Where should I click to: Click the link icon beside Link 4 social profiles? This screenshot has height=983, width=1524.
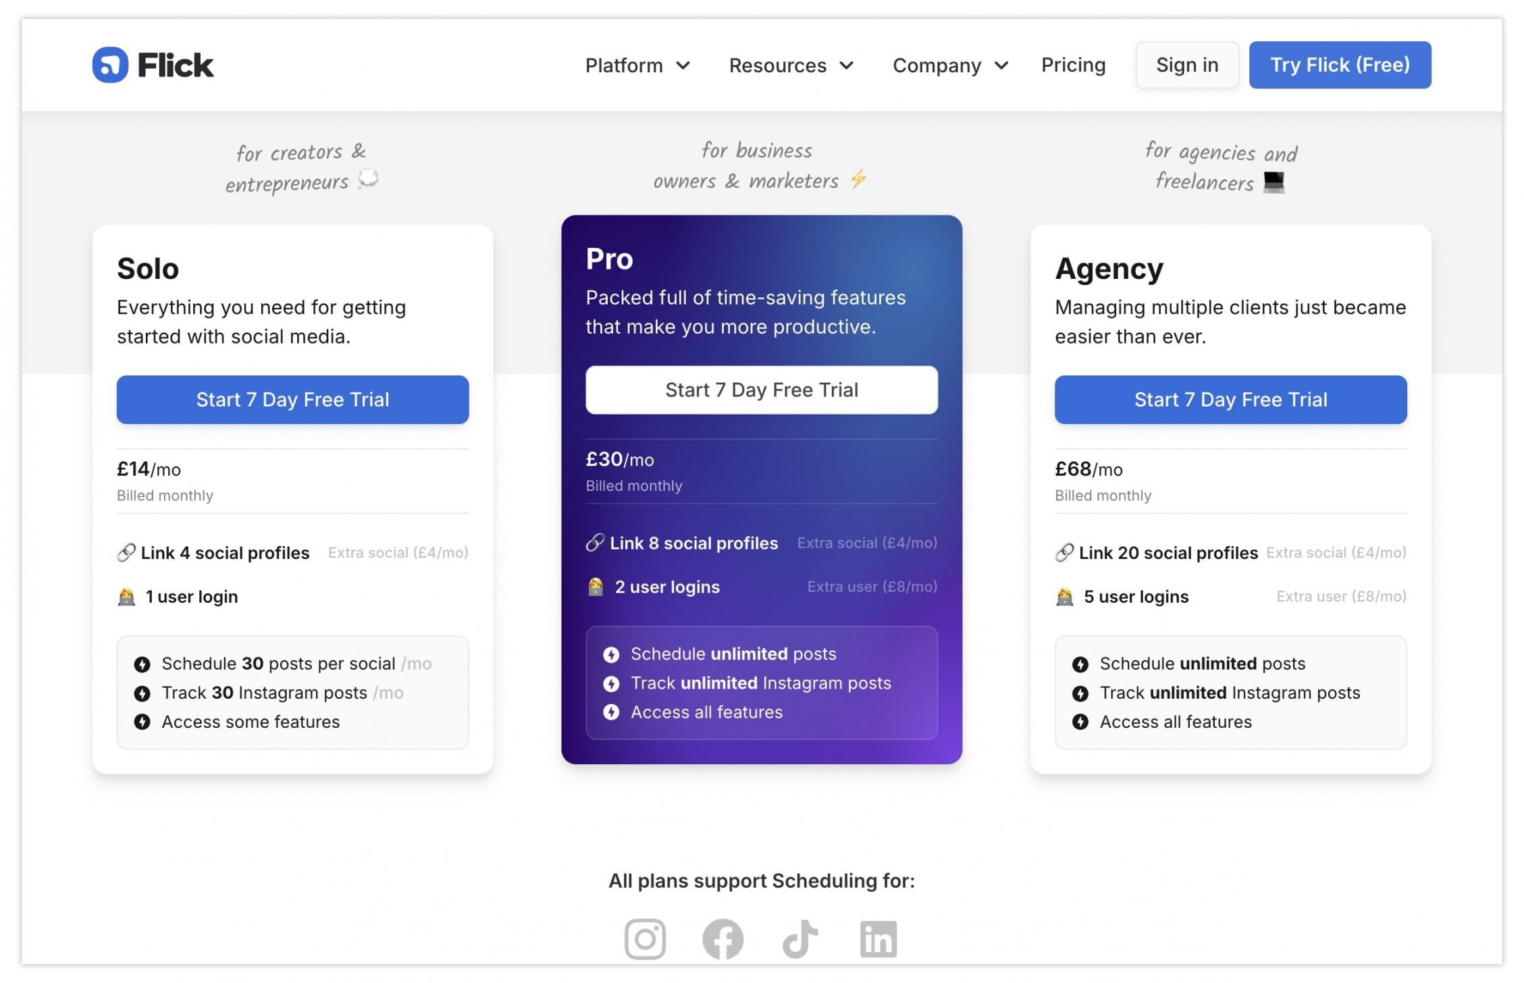tap(126, 553)
